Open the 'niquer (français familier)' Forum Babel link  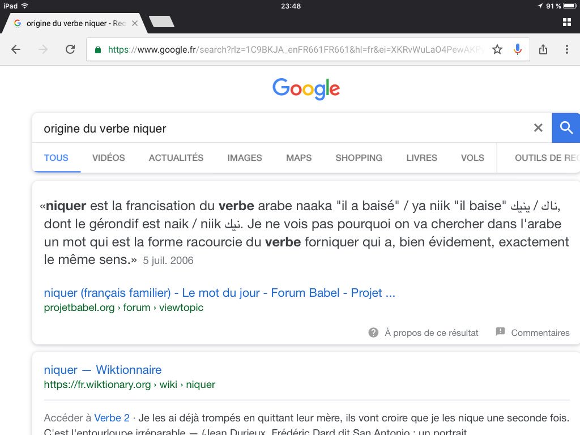coord(219,293)
